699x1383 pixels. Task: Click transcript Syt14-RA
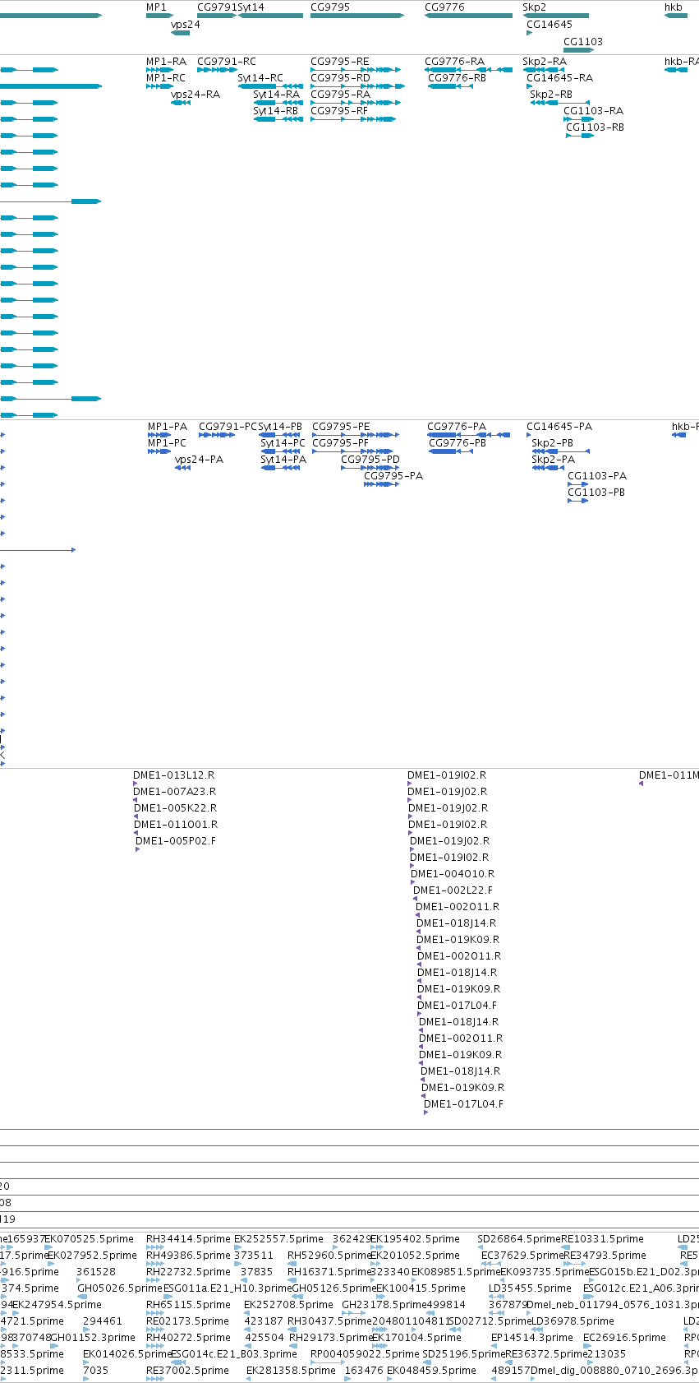277,95
